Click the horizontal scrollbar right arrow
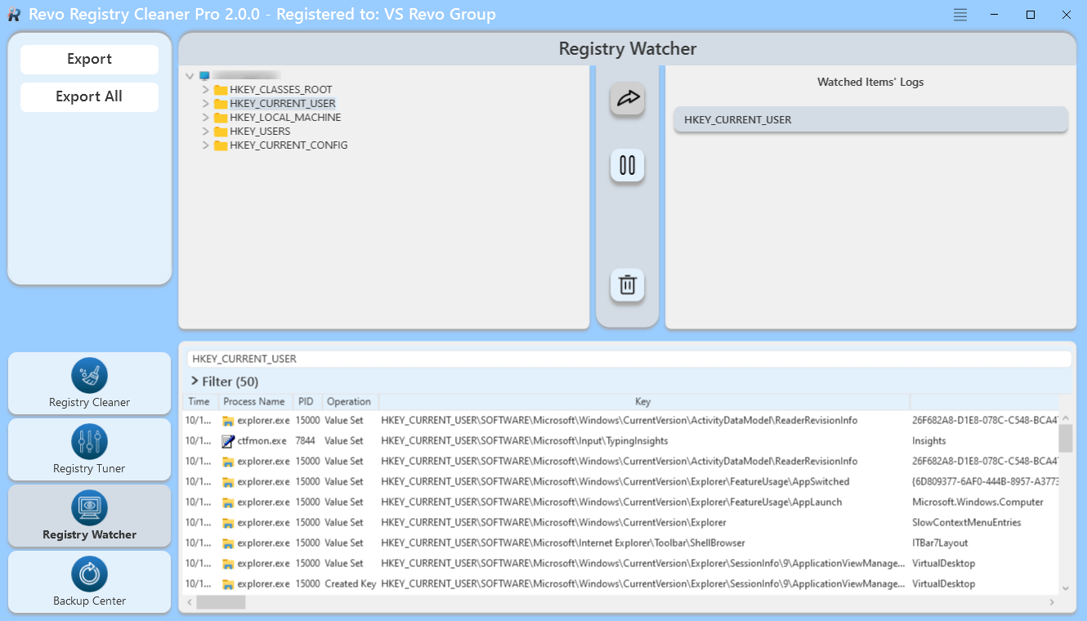 tap(1051, 602)
